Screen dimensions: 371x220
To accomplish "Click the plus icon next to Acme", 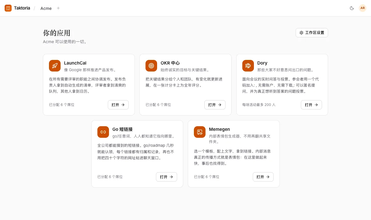I will pyautogui.click(x=58, y=8).
